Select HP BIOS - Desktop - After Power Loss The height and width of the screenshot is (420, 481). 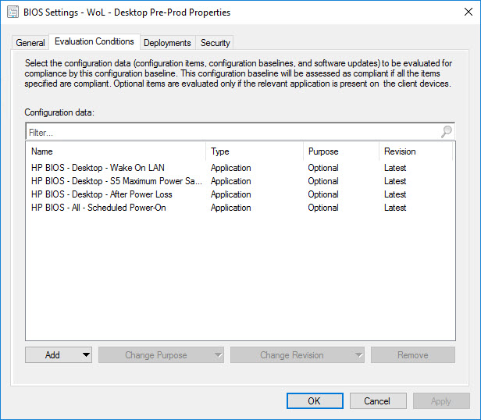(102, 194)
